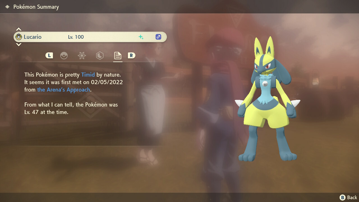
Task: Open the star-shaped stats tab
Action: (82, 56)
